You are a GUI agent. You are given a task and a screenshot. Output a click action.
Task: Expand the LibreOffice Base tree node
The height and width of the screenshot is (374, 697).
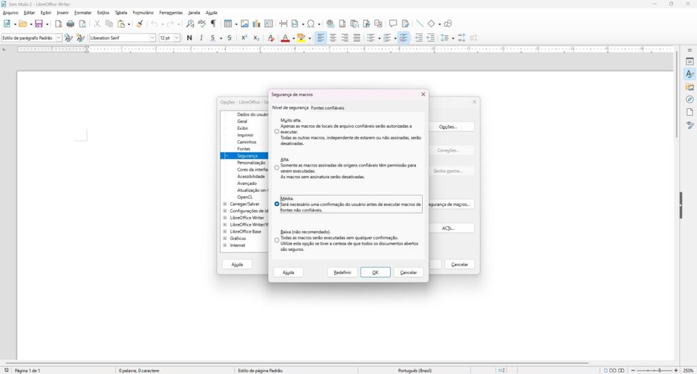point(225,232)
